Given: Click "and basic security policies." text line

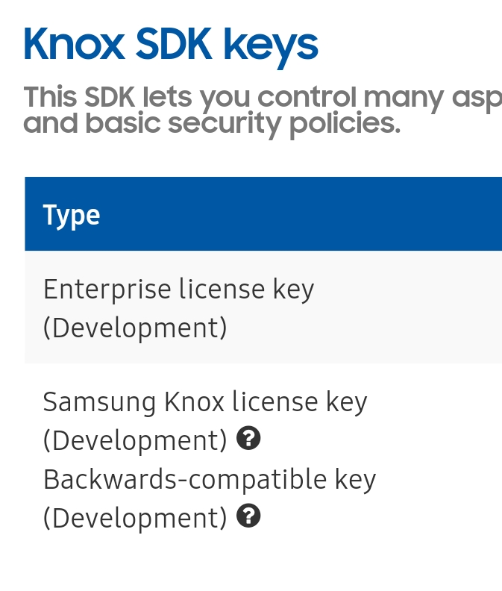Looking at the screenshot, I should point(212,125).
